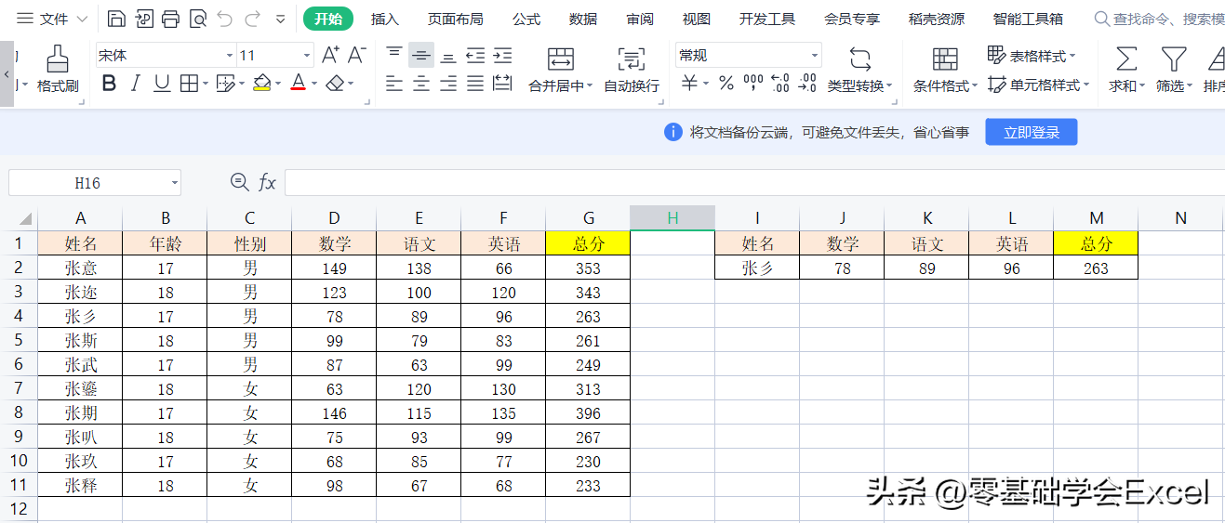Align text right in the cell
Viewport: 1225px width, 523px height.
tap(448, 84)
